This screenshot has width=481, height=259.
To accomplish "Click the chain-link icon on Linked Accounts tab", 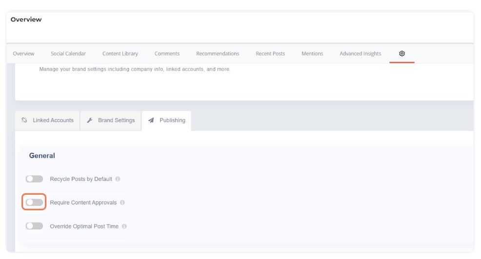I will 25,120.
